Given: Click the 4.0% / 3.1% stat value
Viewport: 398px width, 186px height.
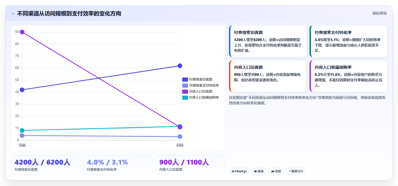Looking at the screenshot, I should [x=107, y=162].
